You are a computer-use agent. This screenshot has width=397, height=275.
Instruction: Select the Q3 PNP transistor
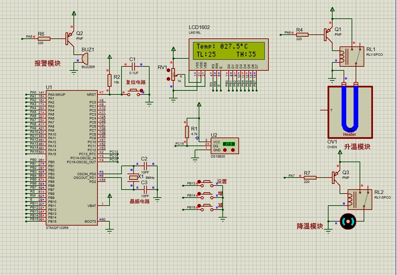pyautogui.click(x=336, y=178)
